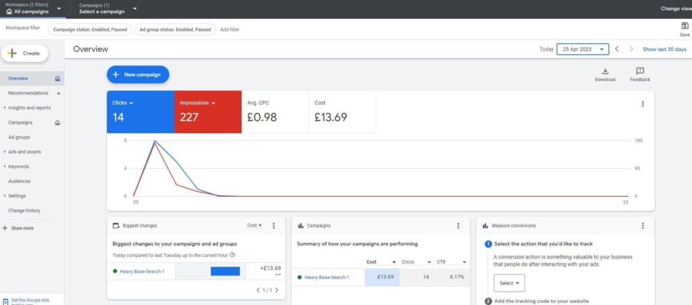Image resolution: width=692 pixels, height=305 pixels.
Task: Open the Select a campaign dropdown
Action: pos(107,8)
